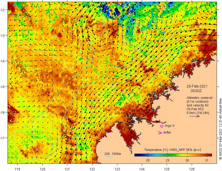Click the longitude axis label 126

click(x=192, y=169)
